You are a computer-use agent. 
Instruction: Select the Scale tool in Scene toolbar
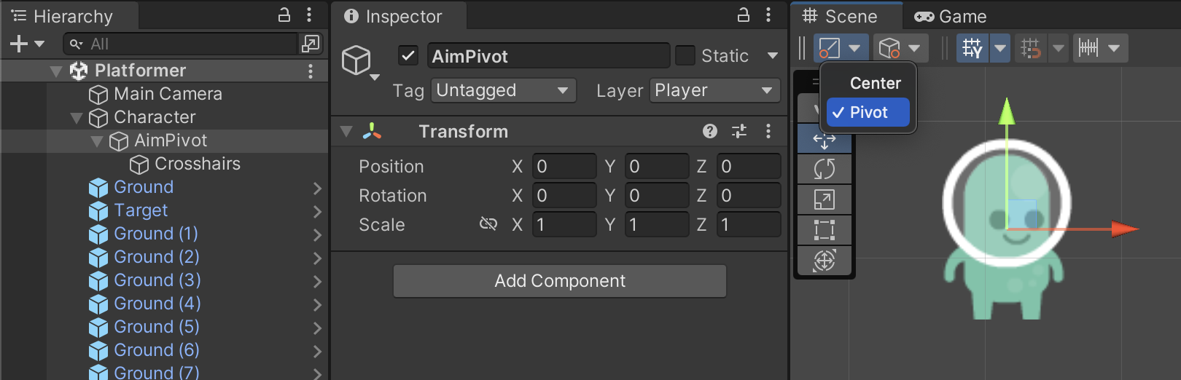(825, 199)
